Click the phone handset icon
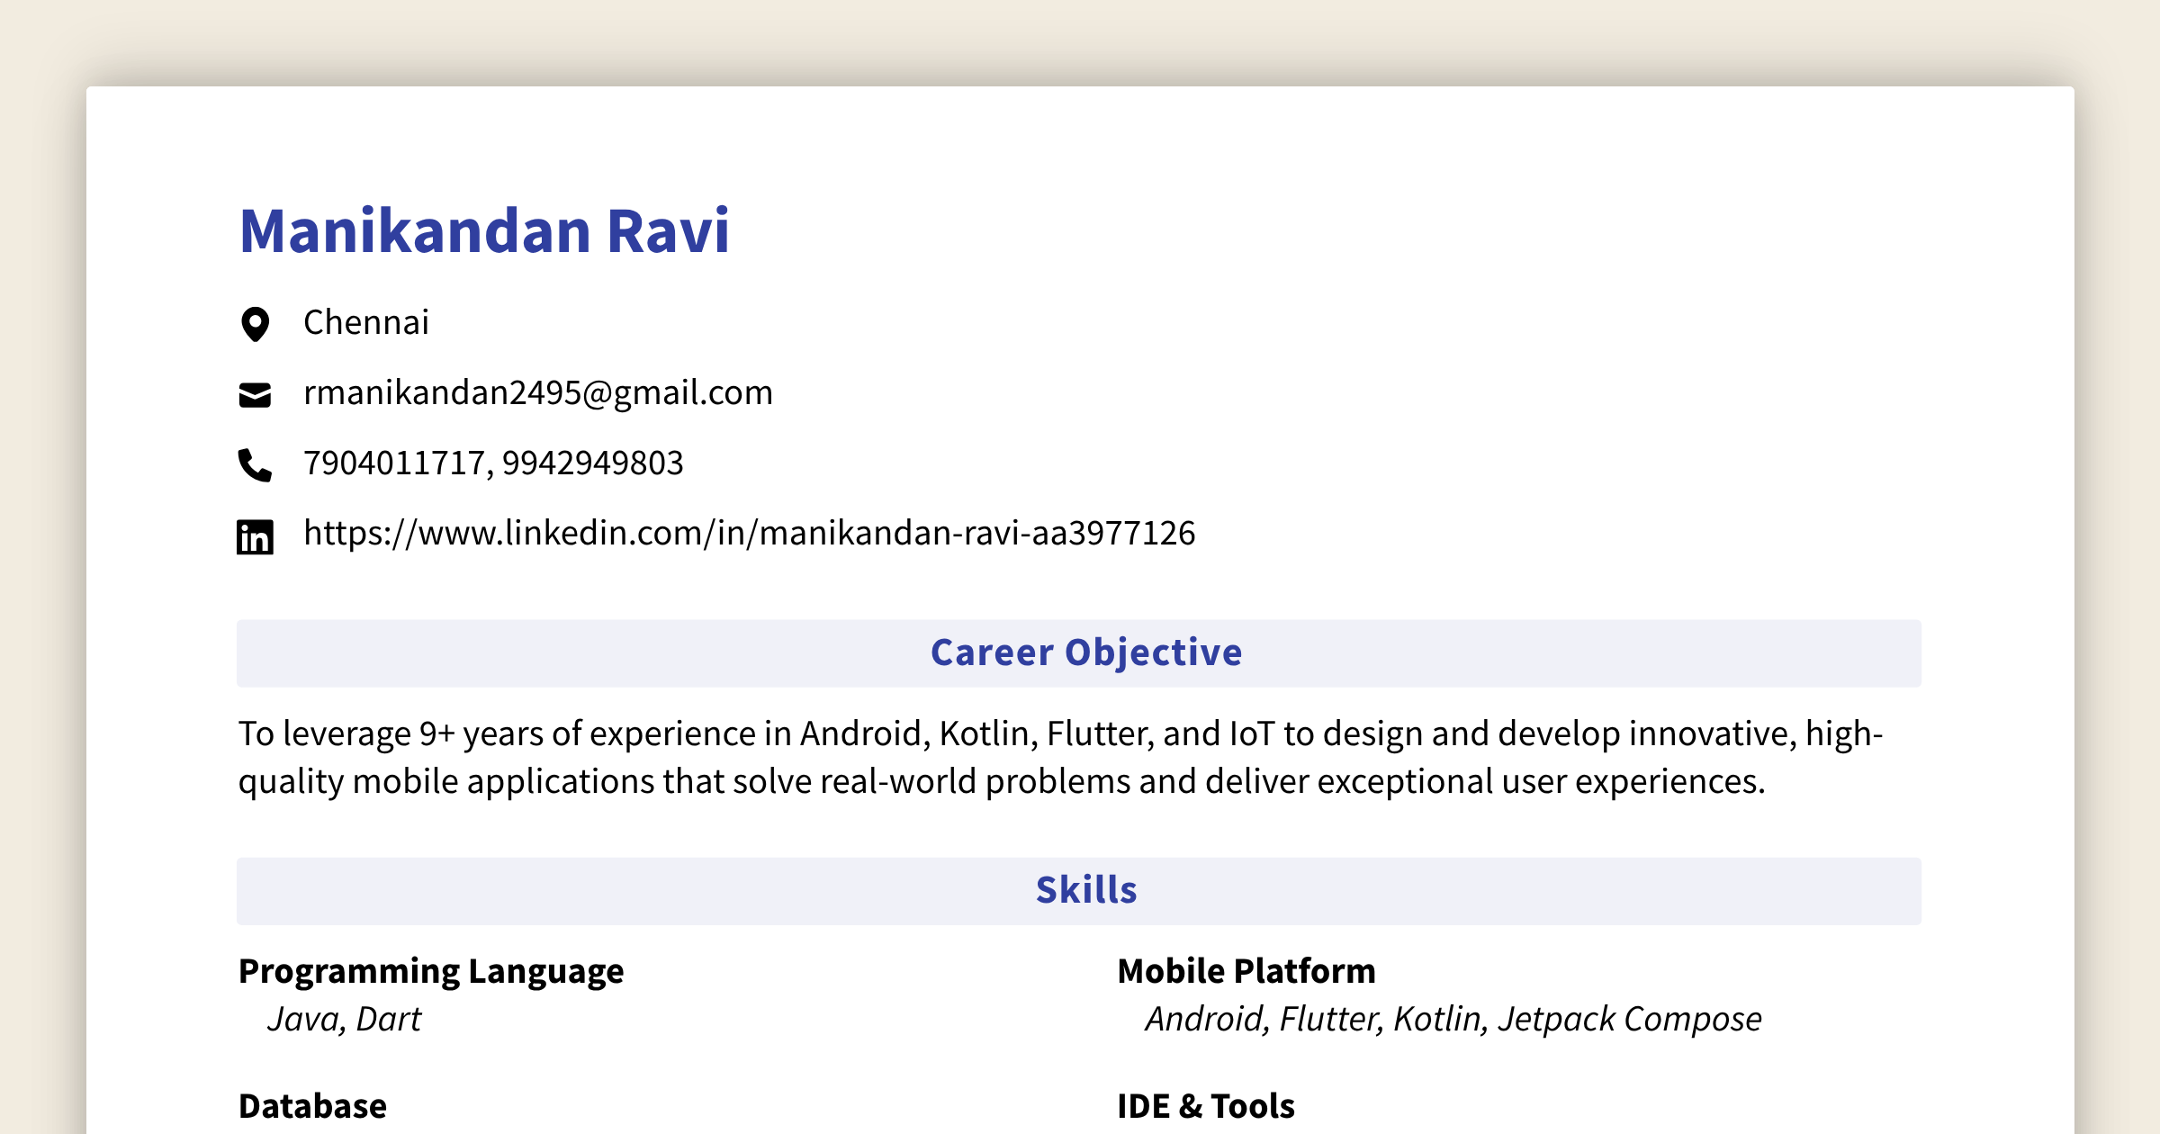Viewport: 2160px width, 1134px height. tap(256, 463)
